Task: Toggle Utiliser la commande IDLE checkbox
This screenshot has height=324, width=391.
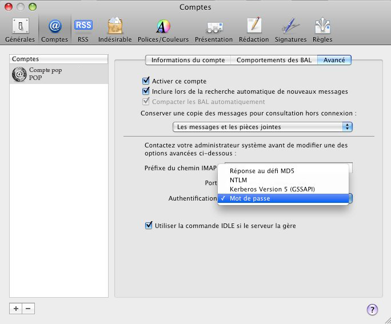Action: click(x=149, y=226)
